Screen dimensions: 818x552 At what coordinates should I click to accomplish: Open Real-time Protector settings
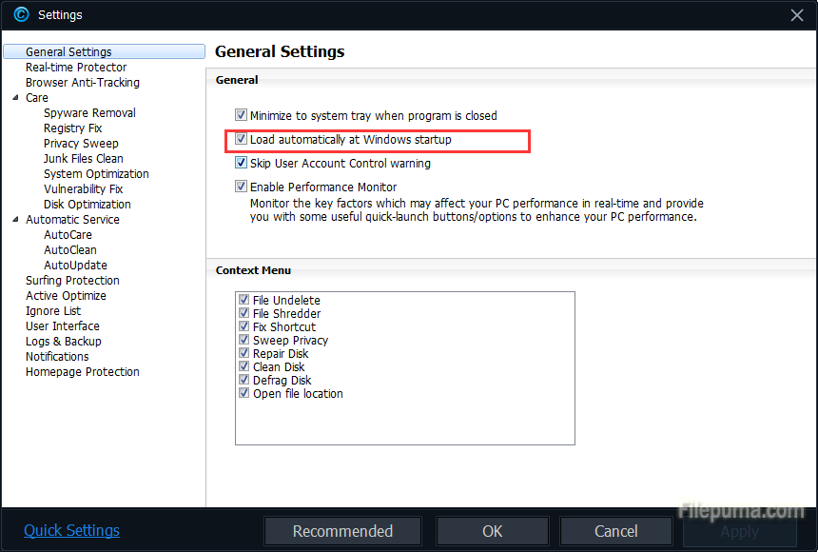[x=76, y=68]
